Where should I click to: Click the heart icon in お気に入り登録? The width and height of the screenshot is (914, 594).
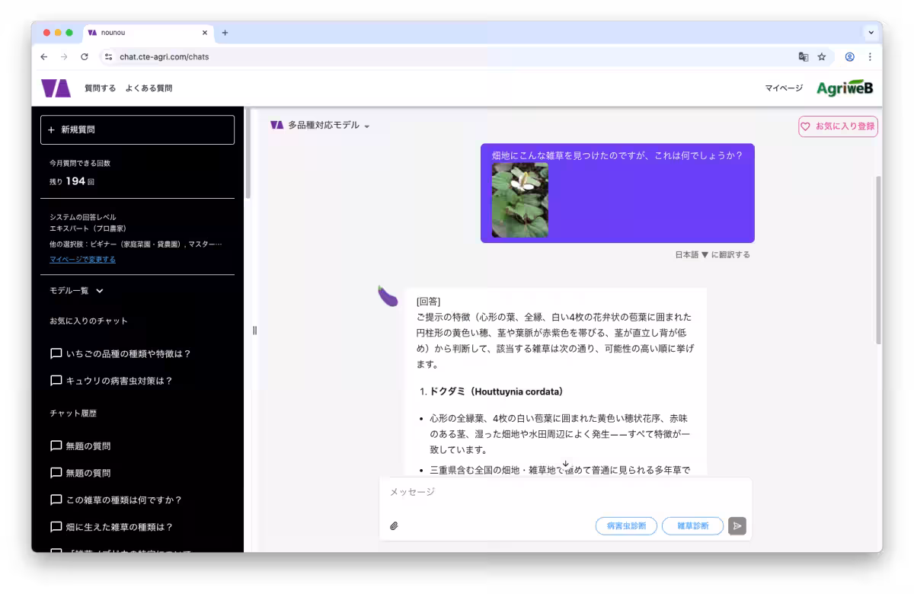pyautogui.click(x=806, y=126)
